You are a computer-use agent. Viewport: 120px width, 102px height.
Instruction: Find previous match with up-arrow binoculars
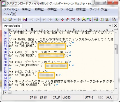click(68, 19)
